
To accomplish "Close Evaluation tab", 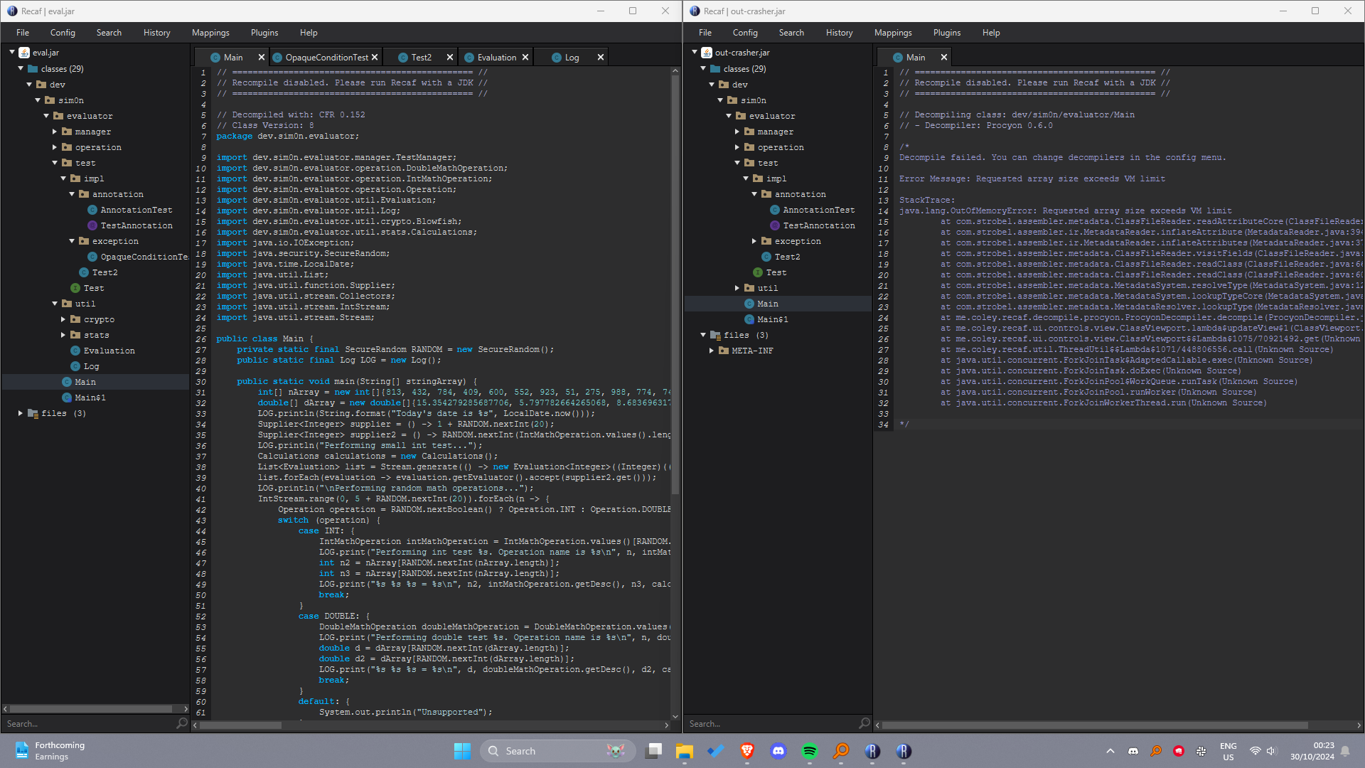I will coord(525,58).
